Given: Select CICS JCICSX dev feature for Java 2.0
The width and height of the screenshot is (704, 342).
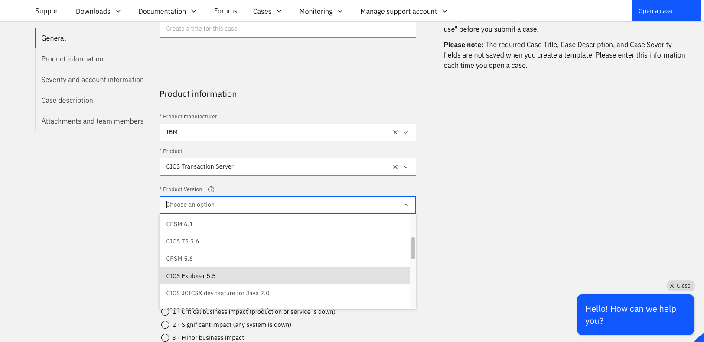Looking at the screenshot, I should point(284,293).
